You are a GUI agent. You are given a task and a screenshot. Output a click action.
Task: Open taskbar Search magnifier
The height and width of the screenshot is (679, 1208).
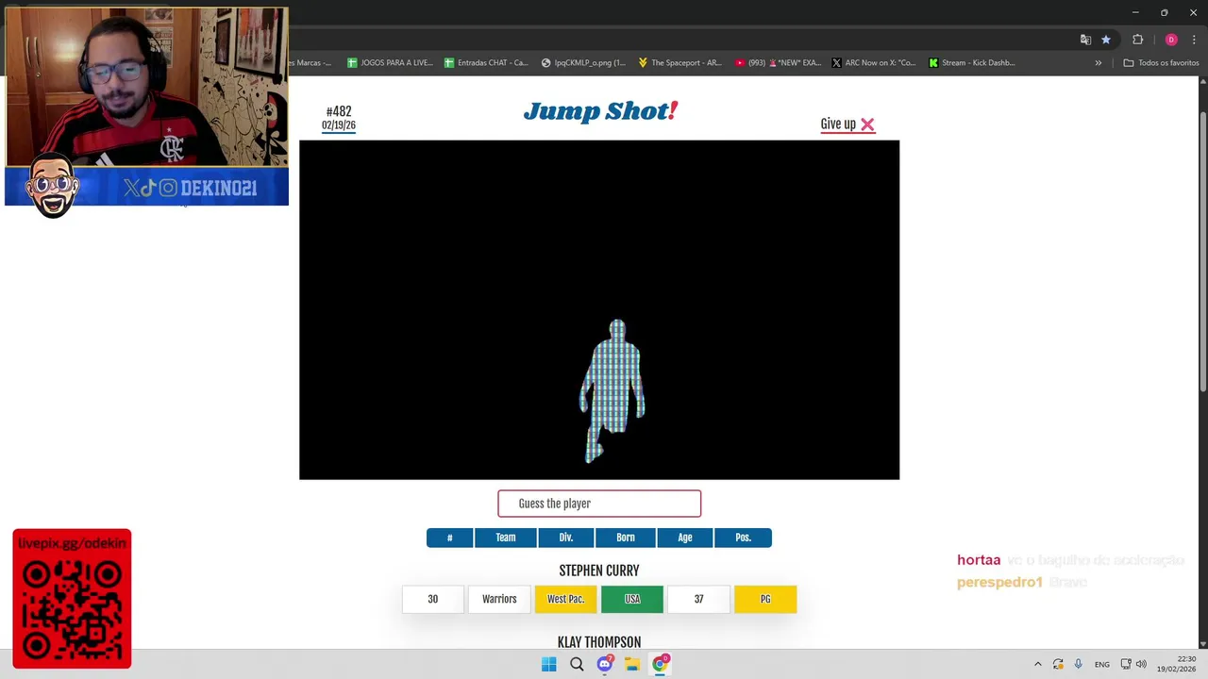tap(577, 664)
